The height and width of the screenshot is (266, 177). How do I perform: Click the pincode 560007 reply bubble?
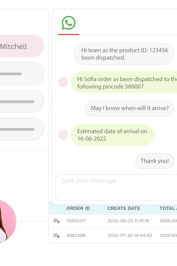click(x=124, y=82)
